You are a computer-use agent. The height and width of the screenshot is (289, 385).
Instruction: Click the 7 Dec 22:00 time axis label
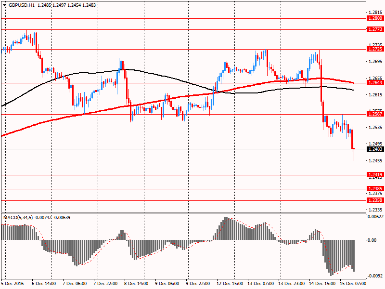point(105,284)
